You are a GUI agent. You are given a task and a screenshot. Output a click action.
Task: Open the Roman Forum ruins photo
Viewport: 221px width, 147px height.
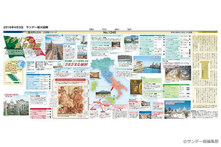point(13,104)
